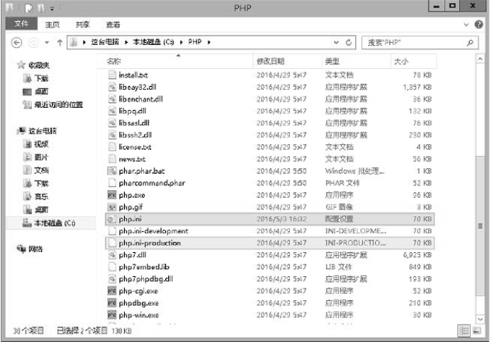Open the Help question mark icon
This screenshot has width=490, height=342.
click(478, 24)
